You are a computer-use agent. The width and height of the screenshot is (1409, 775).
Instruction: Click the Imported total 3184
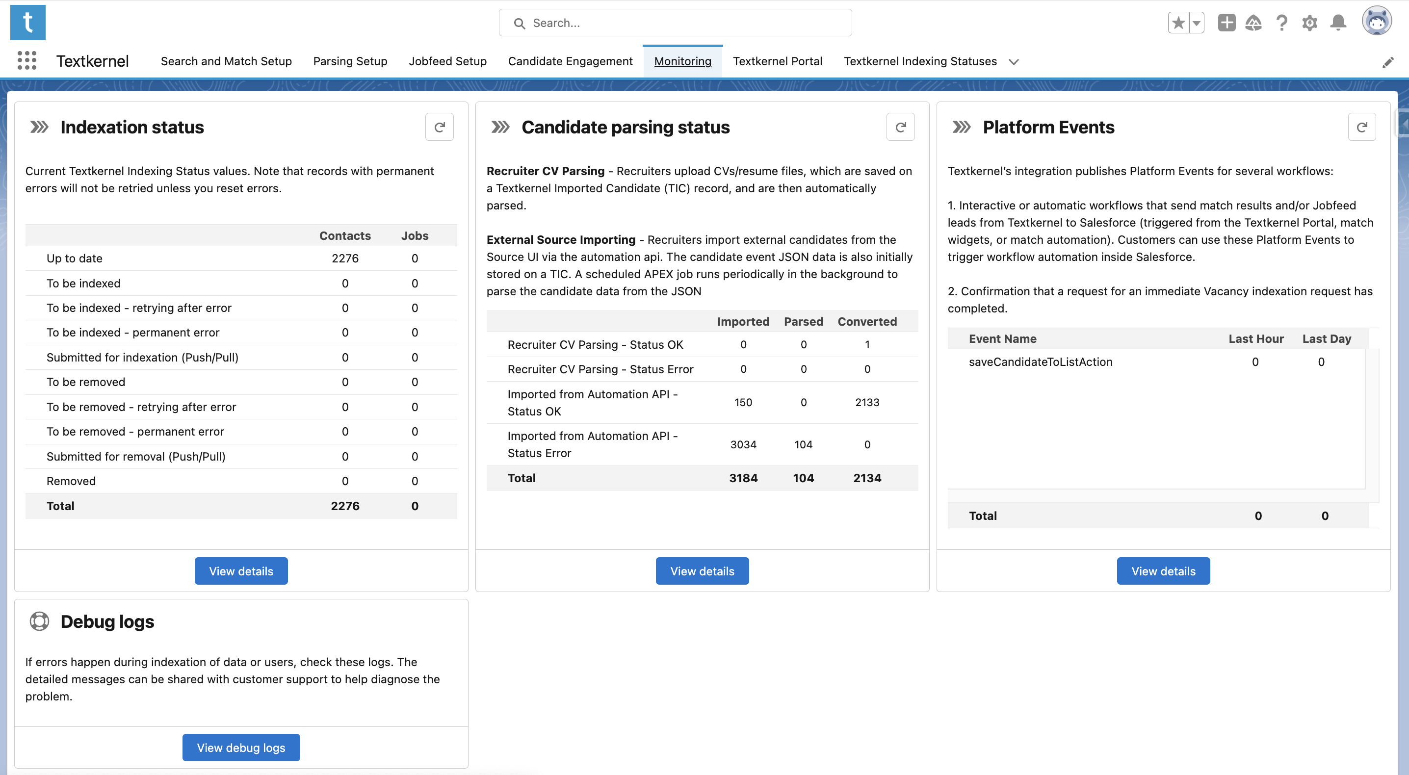click(743, 478)
